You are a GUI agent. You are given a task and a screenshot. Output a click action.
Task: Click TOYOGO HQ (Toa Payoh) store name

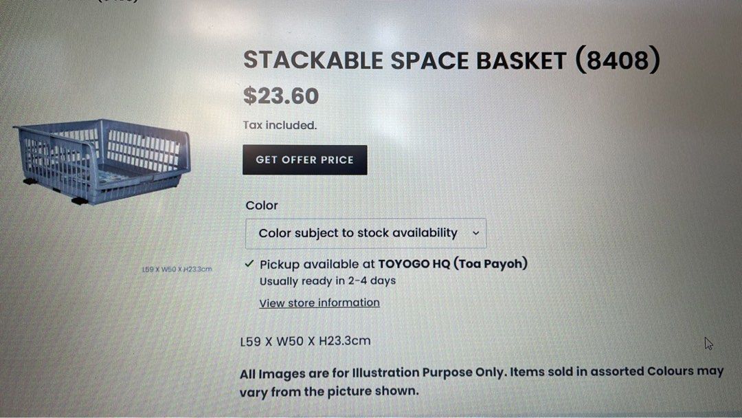pos(449,263)
